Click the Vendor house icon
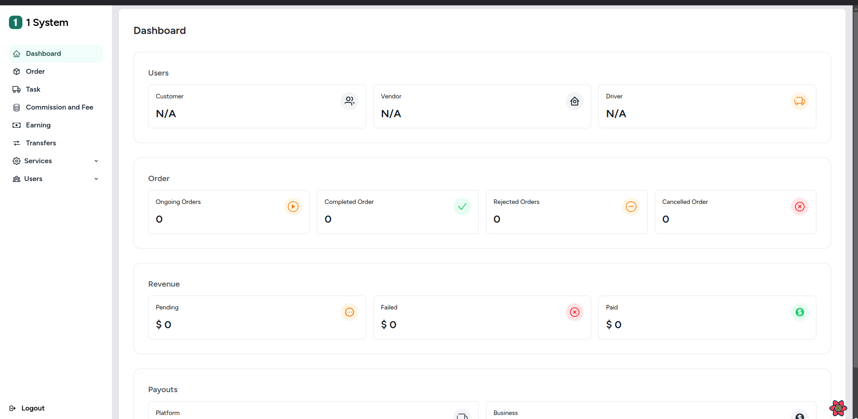 (574, 101)
